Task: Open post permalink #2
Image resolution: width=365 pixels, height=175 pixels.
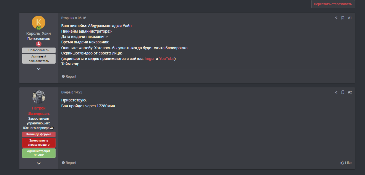Action: point(350,92)
